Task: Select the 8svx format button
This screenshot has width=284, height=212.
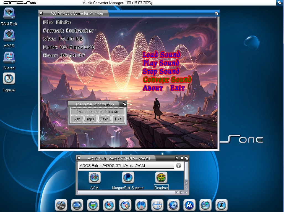Action: click(104, 119)
